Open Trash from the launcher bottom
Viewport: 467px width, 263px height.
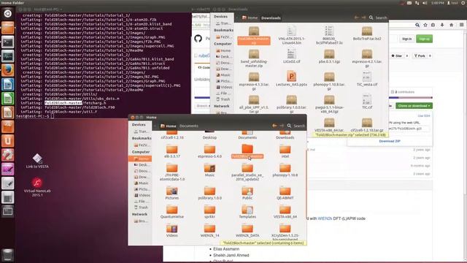(x=8, y=255)
